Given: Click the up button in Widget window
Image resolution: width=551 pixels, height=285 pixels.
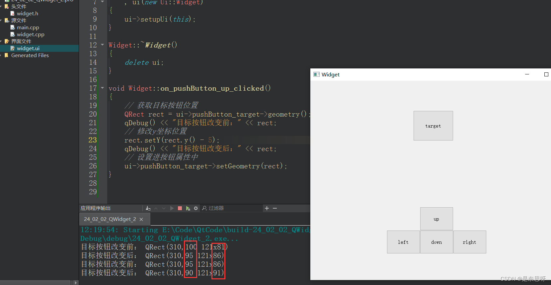Looking at the screenshot, I should pos(436,219).
